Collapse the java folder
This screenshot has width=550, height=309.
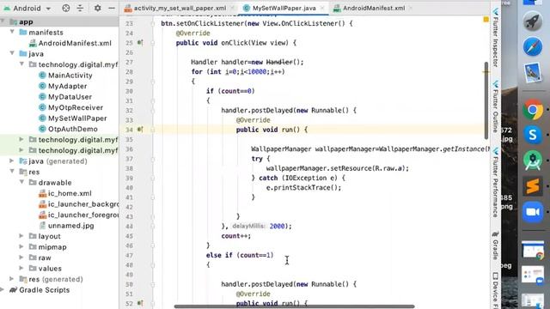[x=12, y=53]
